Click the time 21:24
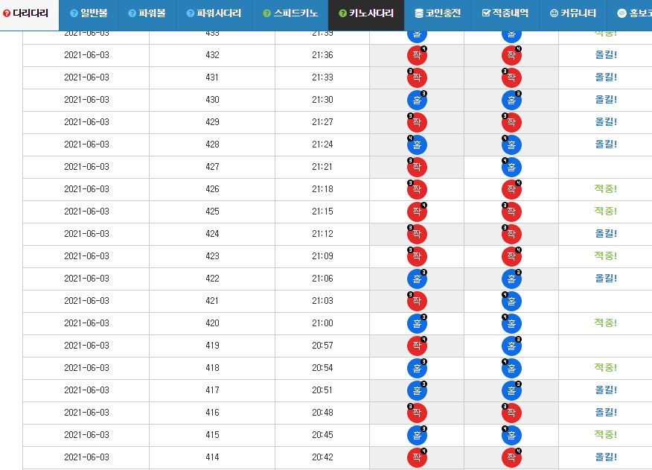652x470 pixels. 322,145
